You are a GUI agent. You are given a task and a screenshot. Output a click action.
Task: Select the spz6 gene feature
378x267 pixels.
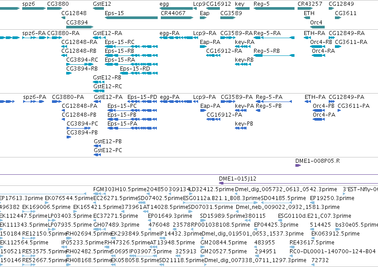34,8
